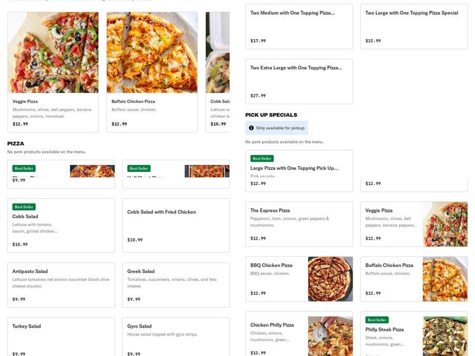Image resolution: width=475 pixels, height=356 pixels.
Task: Choose Cobb Salad with Fried Chicken
Action: [x=175, y=225]
